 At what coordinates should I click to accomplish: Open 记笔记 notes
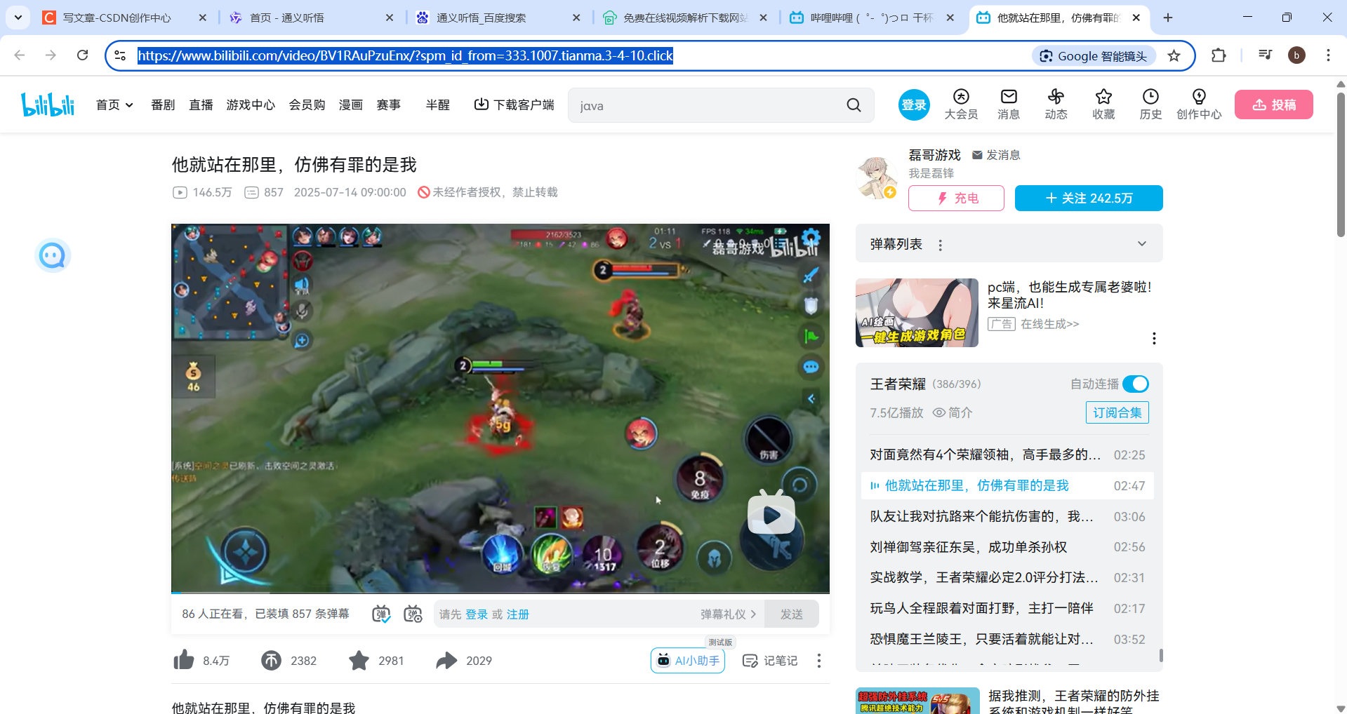click(x=770, y=661)
